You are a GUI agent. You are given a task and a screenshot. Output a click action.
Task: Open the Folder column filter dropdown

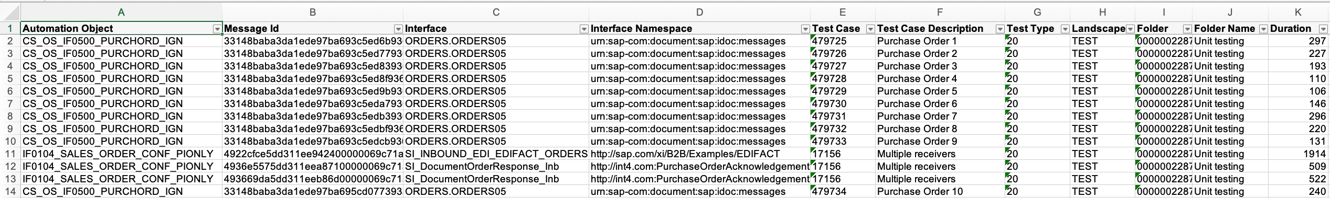click(x=1187, y=29)
